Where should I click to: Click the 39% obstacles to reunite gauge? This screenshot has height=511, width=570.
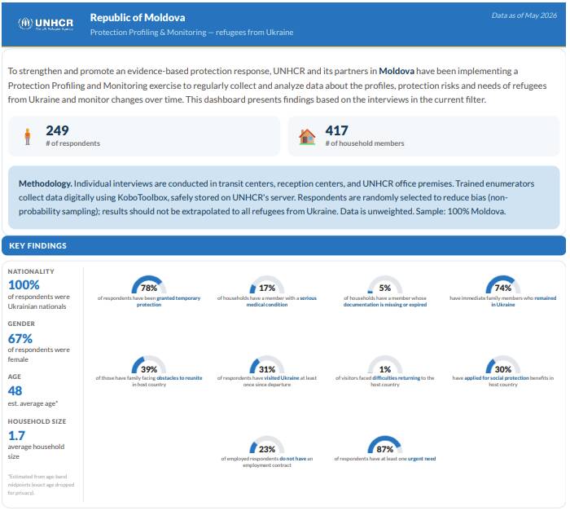pyautogui.click(x=149, y=364)
